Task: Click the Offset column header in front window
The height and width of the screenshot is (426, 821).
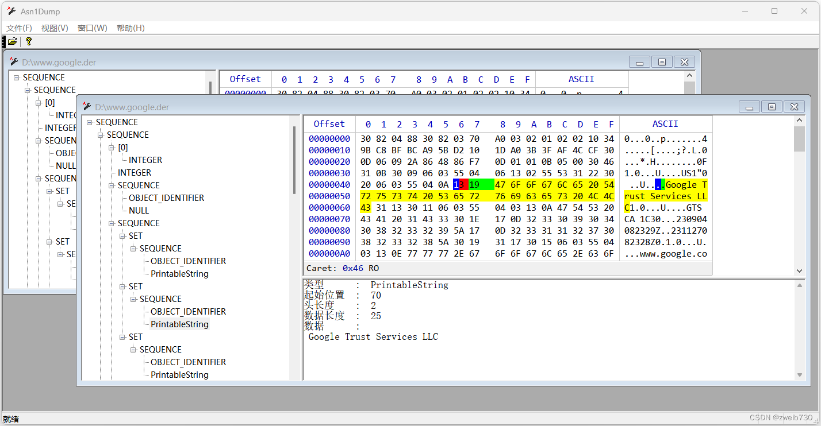Action: (x=329, y=124)
